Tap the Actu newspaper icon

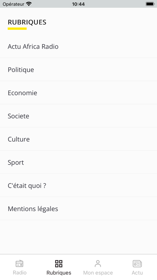(x=137, y=264)
